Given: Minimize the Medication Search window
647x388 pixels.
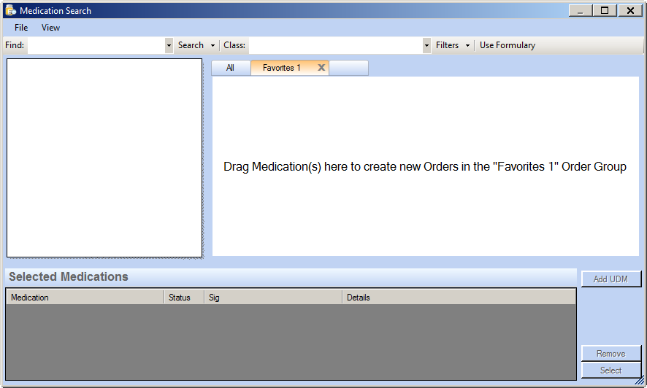Looking at the screenshot, I should 580,10.
